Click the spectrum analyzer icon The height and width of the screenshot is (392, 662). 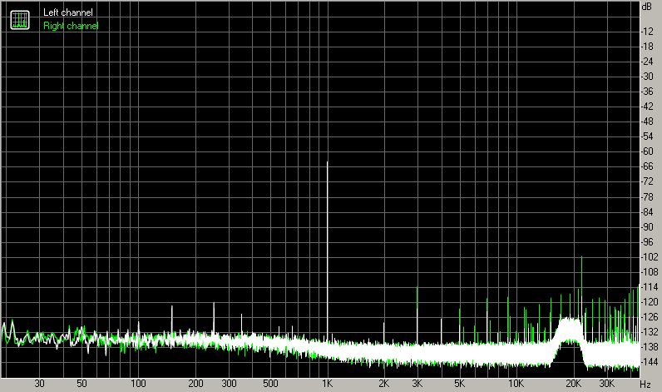point(20,20)
